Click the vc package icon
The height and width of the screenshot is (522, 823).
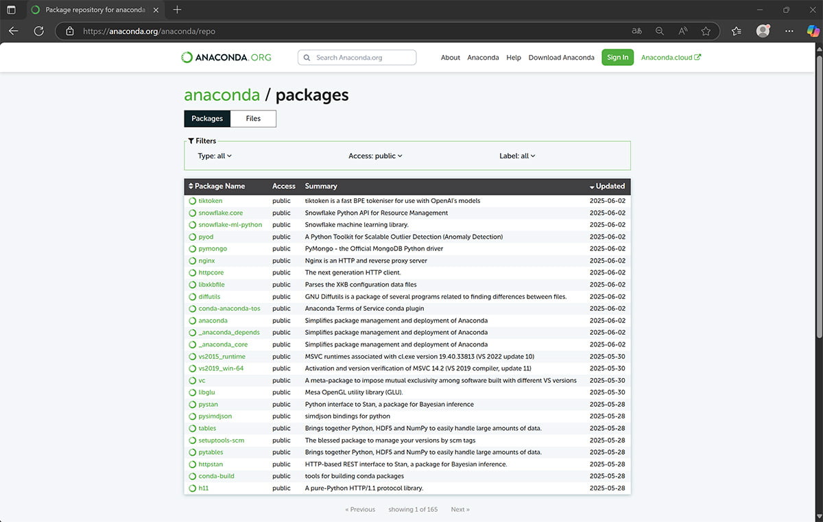[193, 380]
